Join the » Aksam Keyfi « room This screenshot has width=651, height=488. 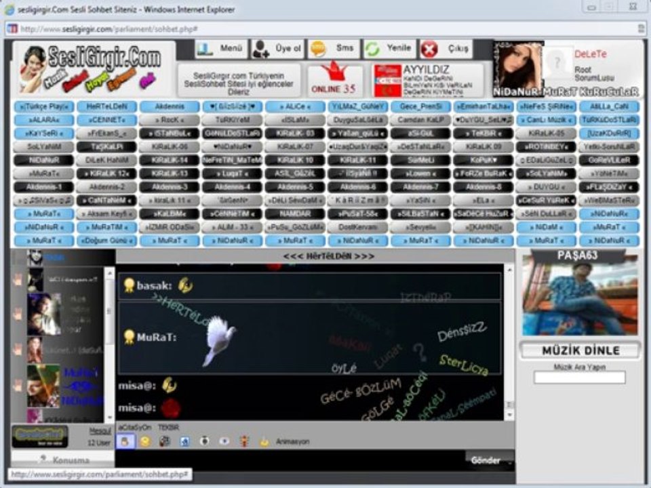106,213
